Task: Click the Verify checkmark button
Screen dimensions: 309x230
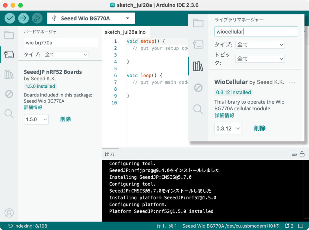Action: coord(10,18)
